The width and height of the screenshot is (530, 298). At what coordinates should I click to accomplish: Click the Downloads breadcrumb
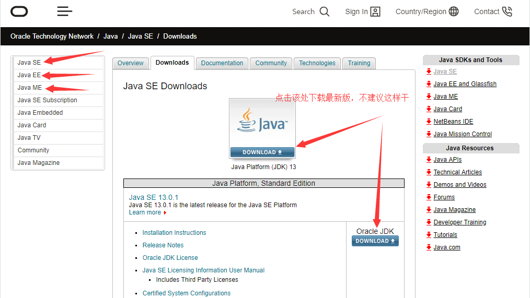coord(180,36)
